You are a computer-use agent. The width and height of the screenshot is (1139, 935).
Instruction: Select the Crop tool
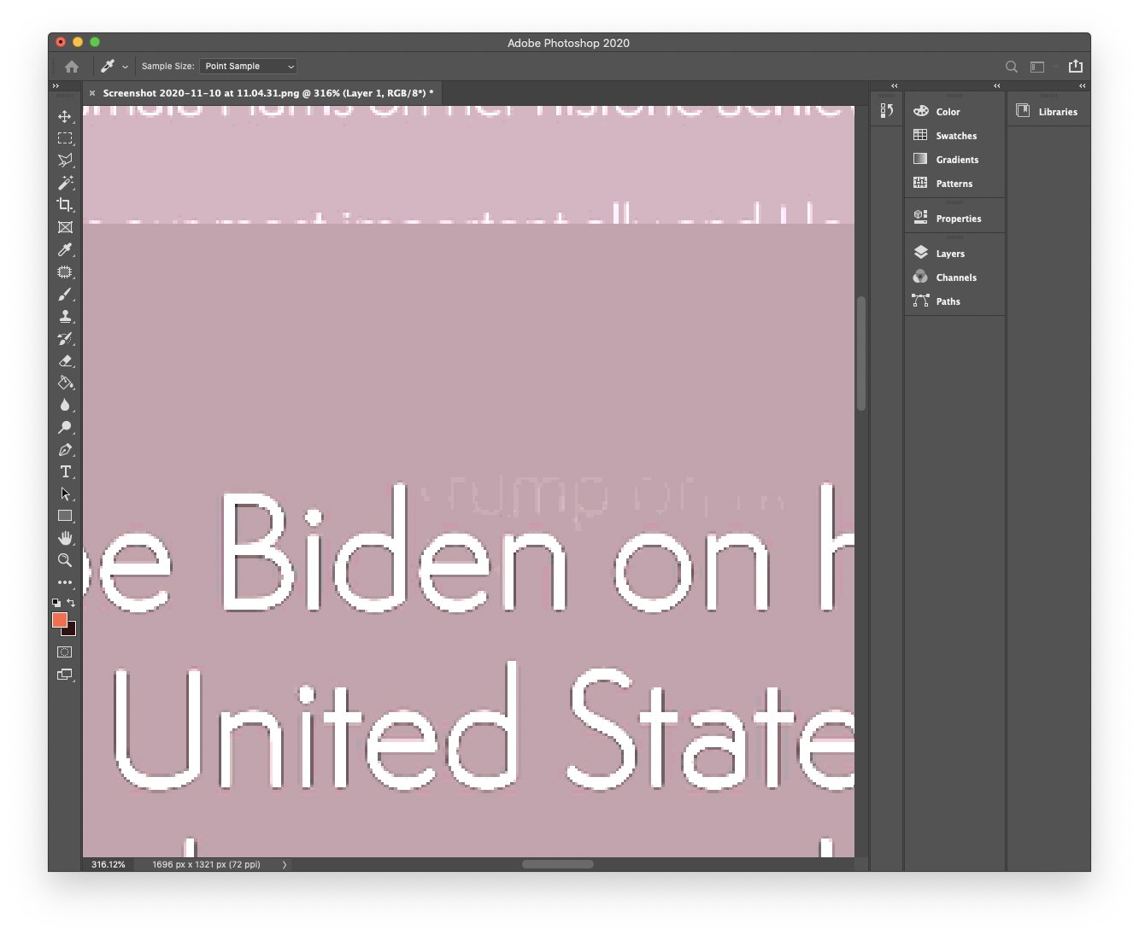point(65,205)
